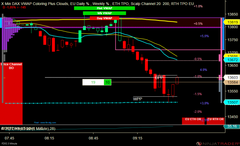
Task: Click the -0.5% daily level label
Action: coord(198,59)
